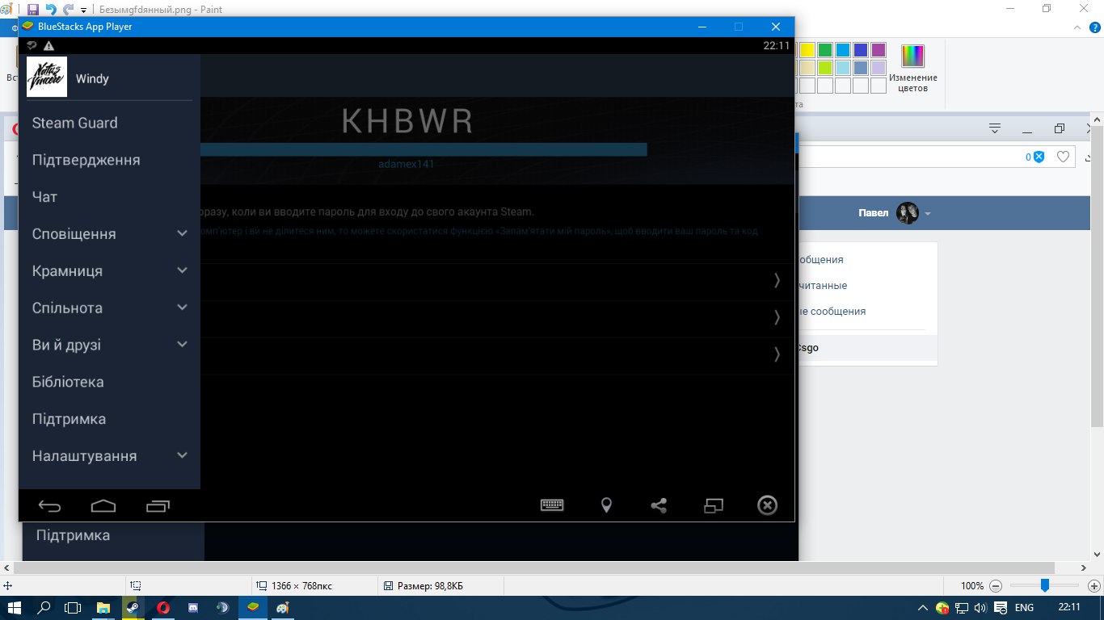Viewport: 1104px width, 620px height.
Task: Open the Windy profile avatar in Steam
Action: [x=47, y=77]
